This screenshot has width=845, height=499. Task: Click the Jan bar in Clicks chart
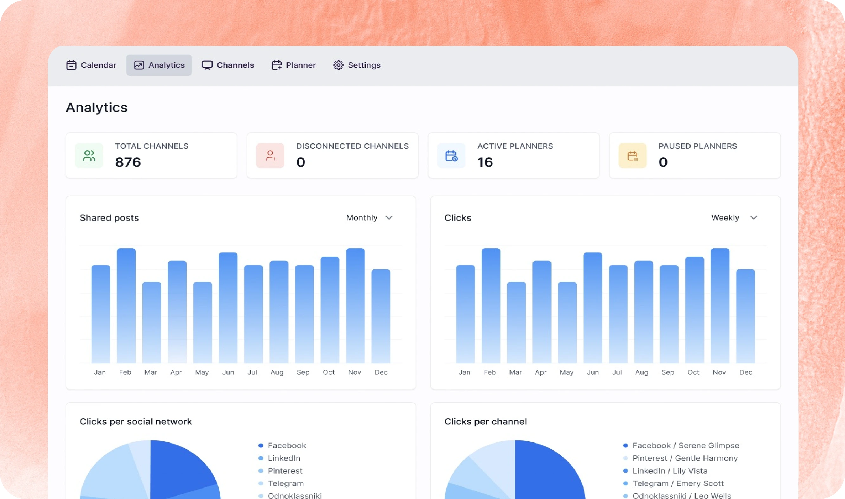[466, 314]
